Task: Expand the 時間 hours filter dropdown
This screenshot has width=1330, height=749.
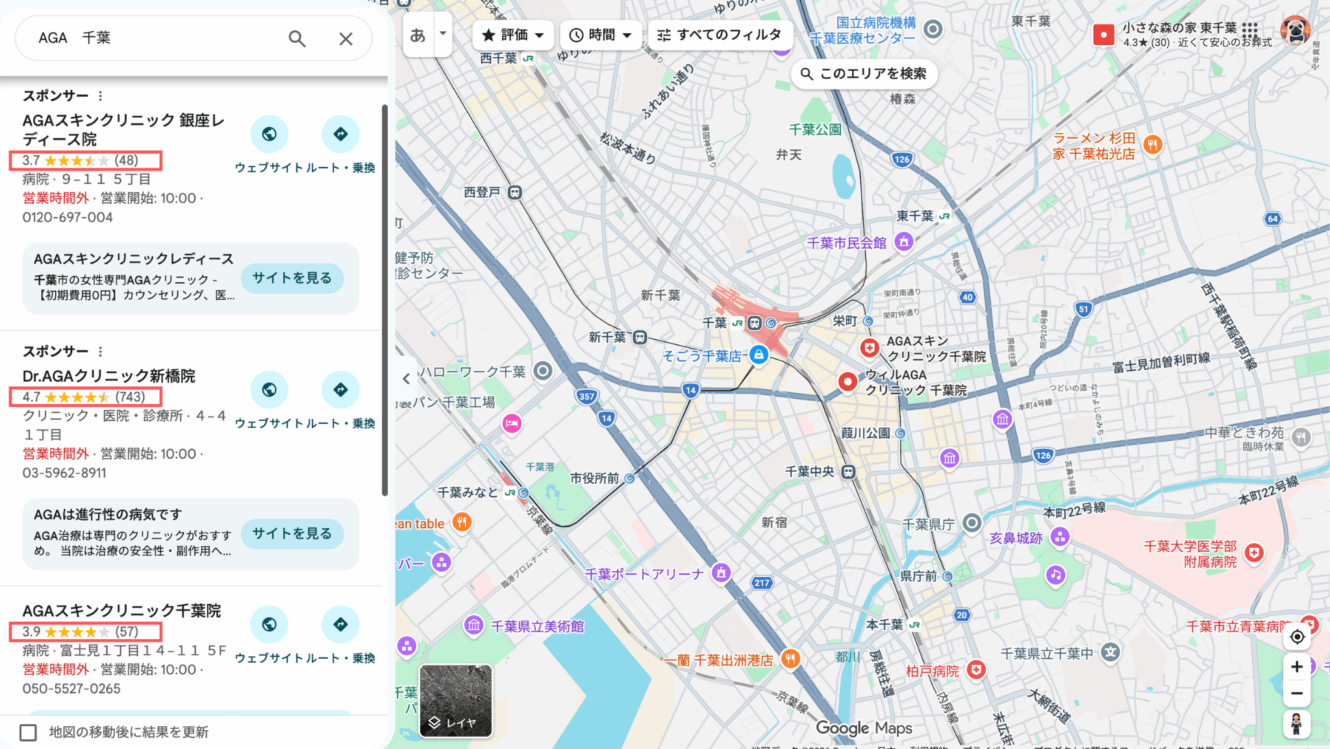Action: coord(601,35)
